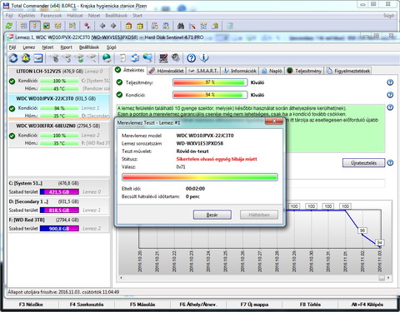The height and width of the screenshot is (312, 400).
Task: Select LITEON LCH-512V2S disk in list
Action: (59, 80)
